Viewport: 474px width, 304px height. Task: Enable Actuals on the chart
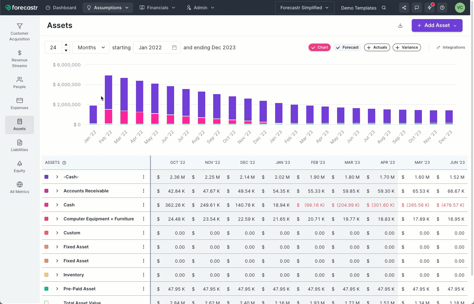[377, 47]
